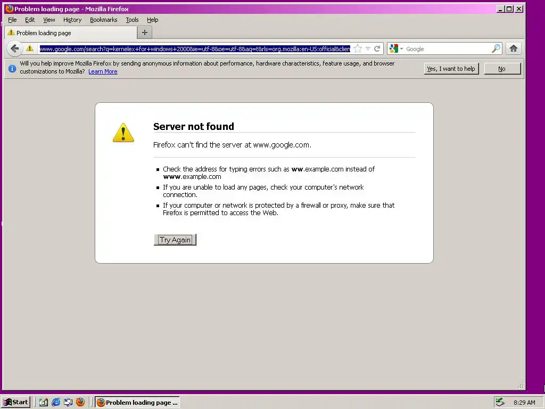Open the File menu
The image size is (545, 409).
13,20
